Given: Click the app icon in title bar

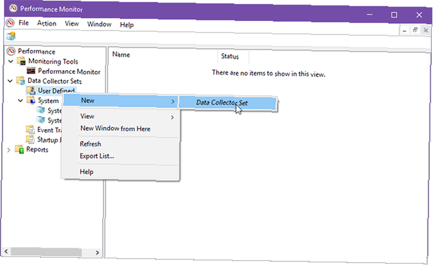Looking at the screenshot, I should [x=13, y=9].
